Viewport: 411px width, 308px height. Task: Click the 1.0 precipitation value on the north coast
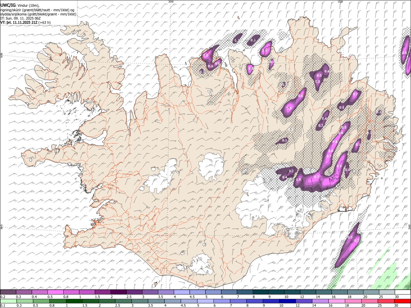pos(205,56)
